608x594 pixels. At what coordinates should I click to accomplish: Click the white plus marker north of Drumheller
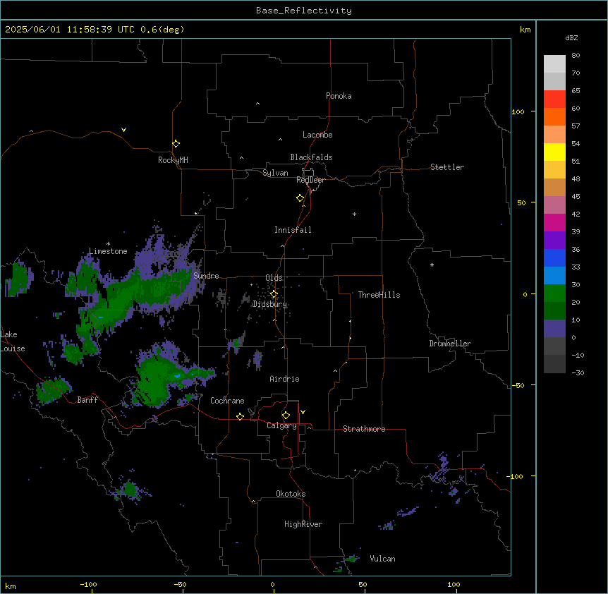click(432, 265)
